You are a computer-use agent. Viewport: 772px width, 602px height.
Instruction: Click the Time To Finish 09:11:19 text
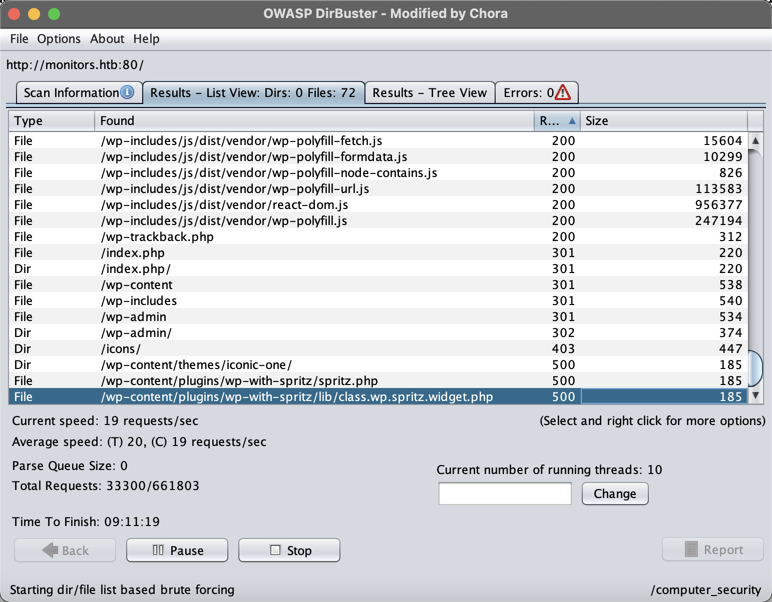click(x=86, y=521)
